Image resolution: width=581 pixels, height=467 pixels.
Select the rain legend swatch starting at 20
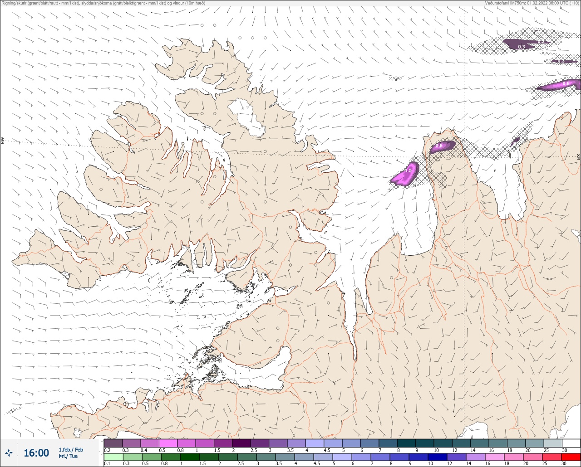tap(532, 457)
